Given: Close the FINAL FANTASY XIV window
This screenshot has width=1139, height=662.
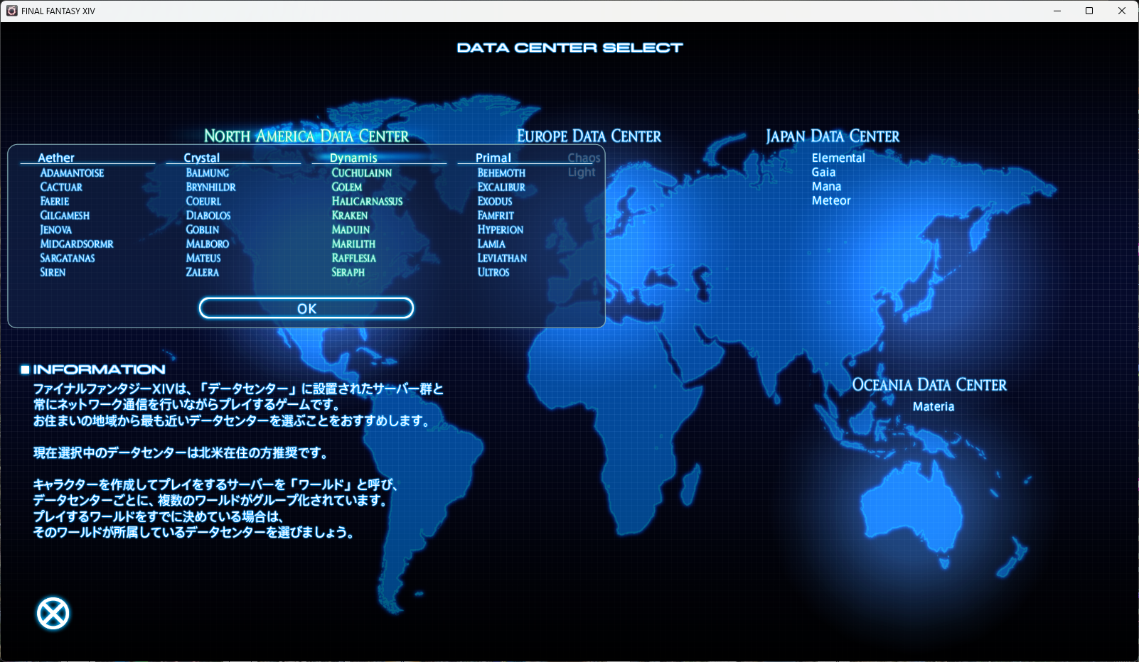Looking at the screenshot, I should point(1122,11).
